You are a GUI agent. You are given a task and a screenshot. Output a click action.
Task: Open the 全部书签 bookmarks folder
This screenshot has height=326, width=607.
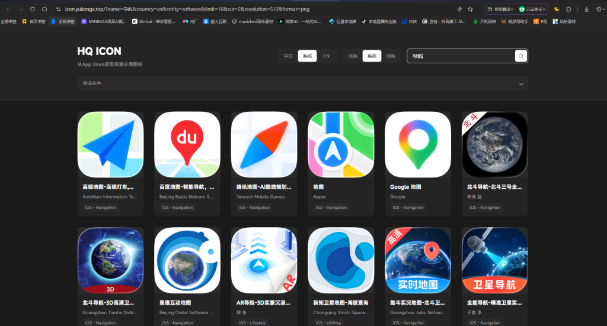8,22
